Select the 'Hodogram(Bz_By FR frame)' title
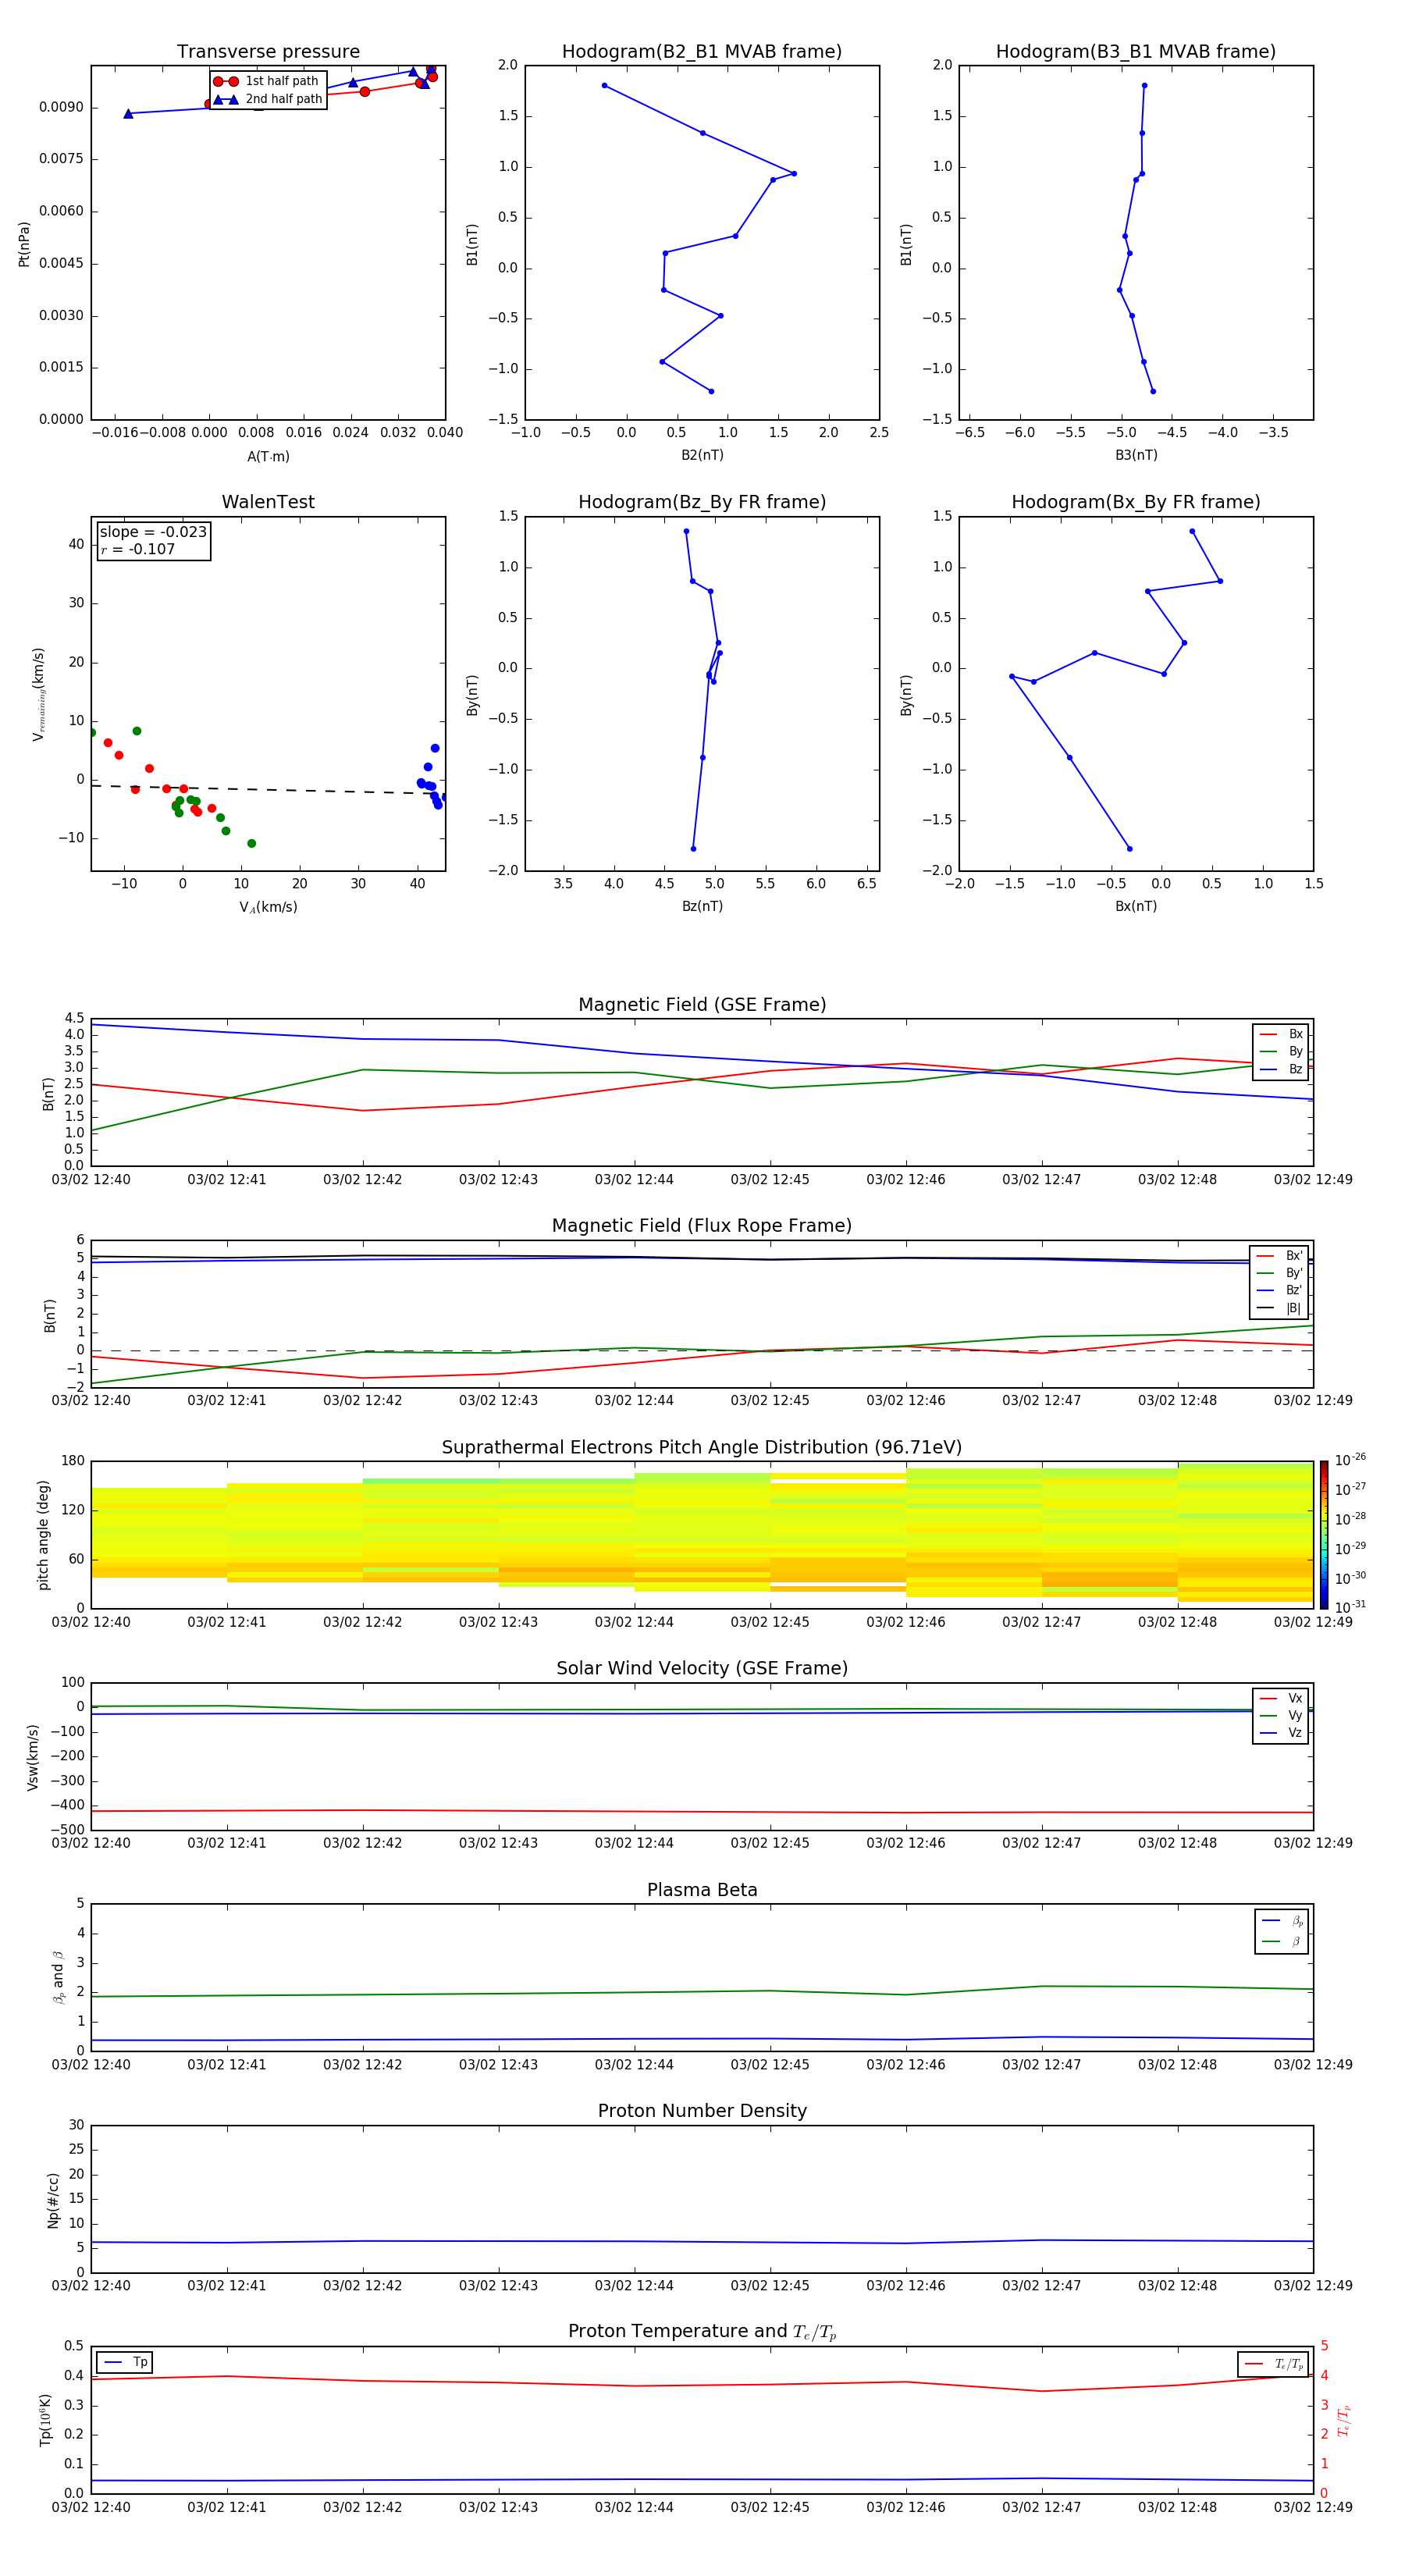 coord(702,502)
